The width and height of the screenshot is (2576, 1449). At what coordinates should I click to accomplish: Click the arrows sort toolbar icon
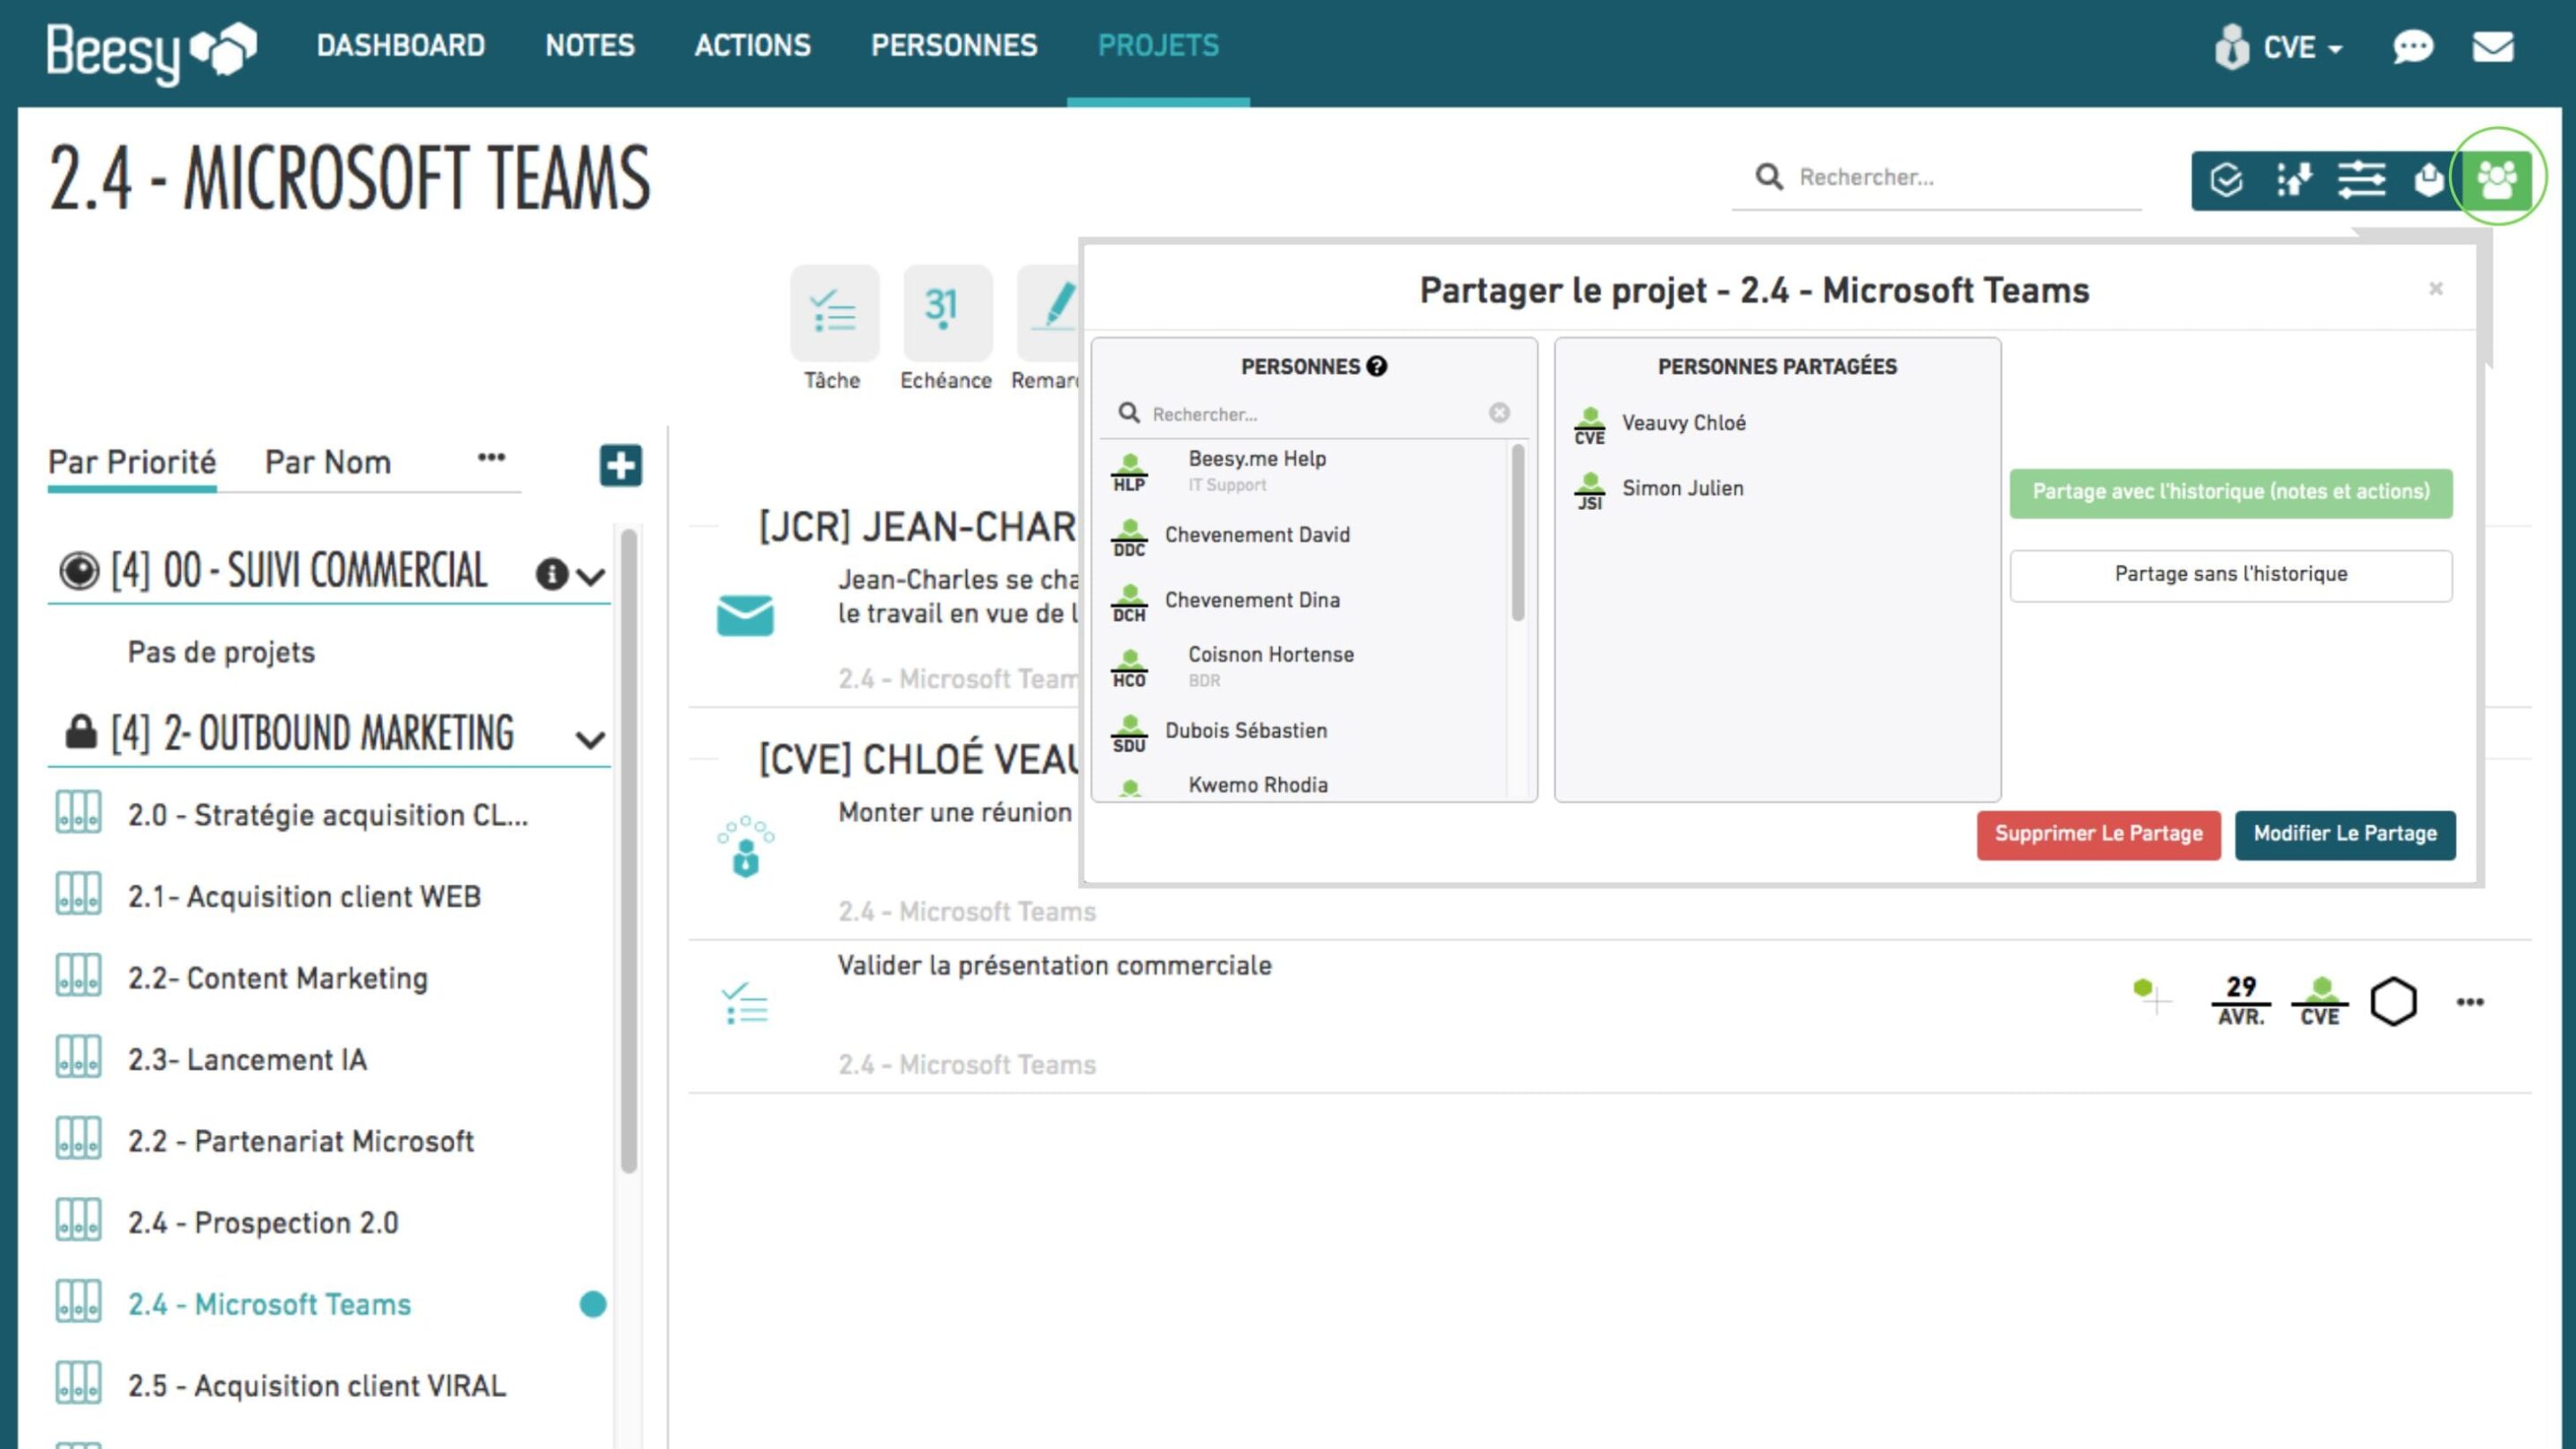[x=2294, y=180]
